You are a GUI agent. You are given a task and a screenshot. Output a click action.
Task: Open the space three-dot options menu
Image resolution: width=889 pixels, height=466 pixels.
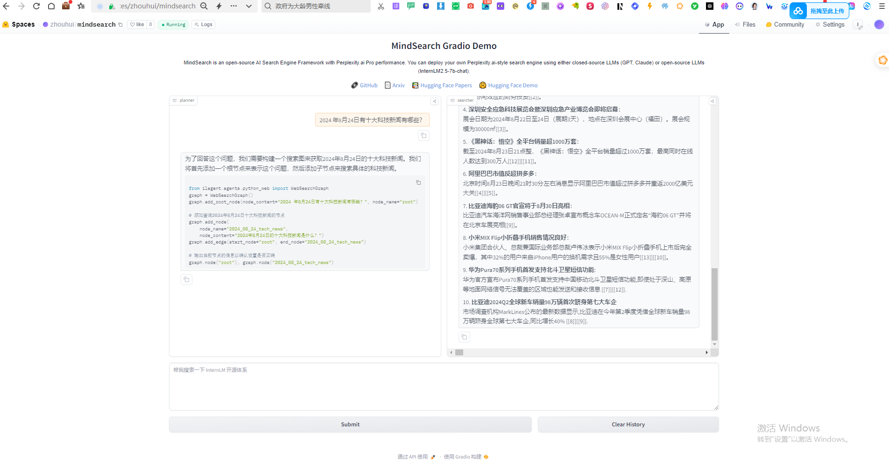click(858, 25)
